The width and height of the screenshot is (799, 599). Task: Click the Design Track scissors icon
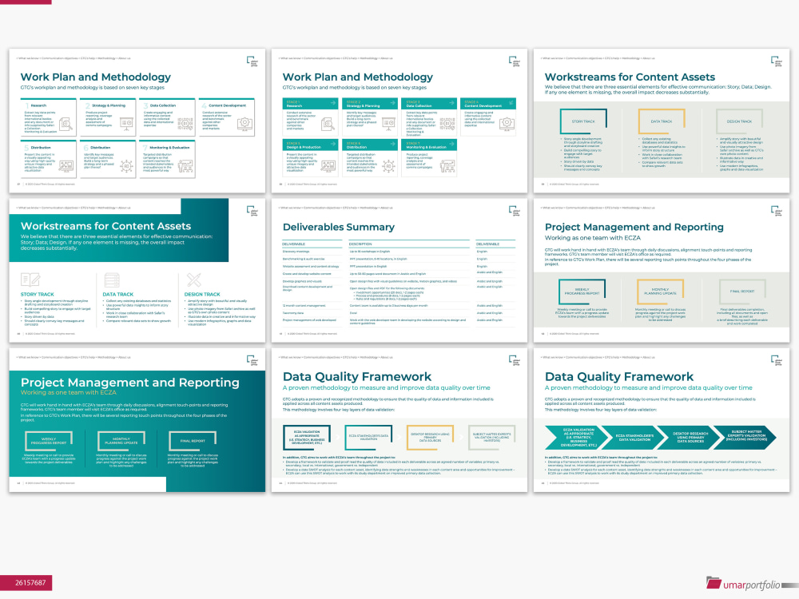click(x=193, y=280)
